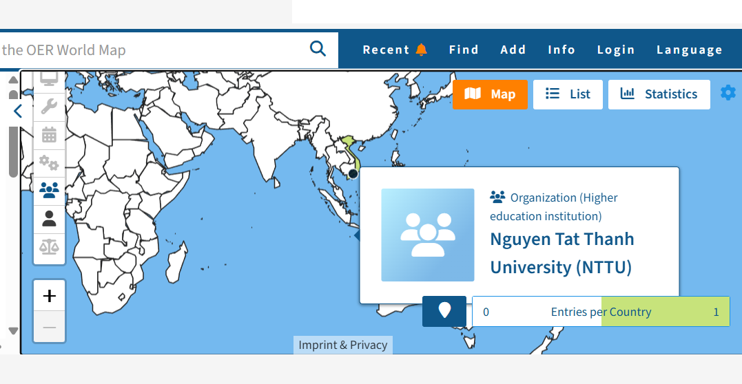Zoom in the map with plus
742x384 pixels.
click(x=50, y=296)
